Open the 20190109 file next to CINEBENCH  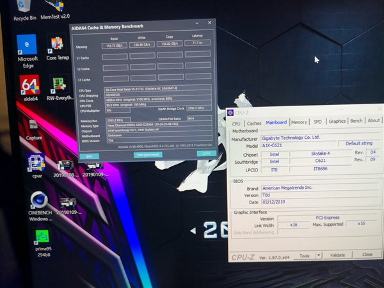(68, 206)
